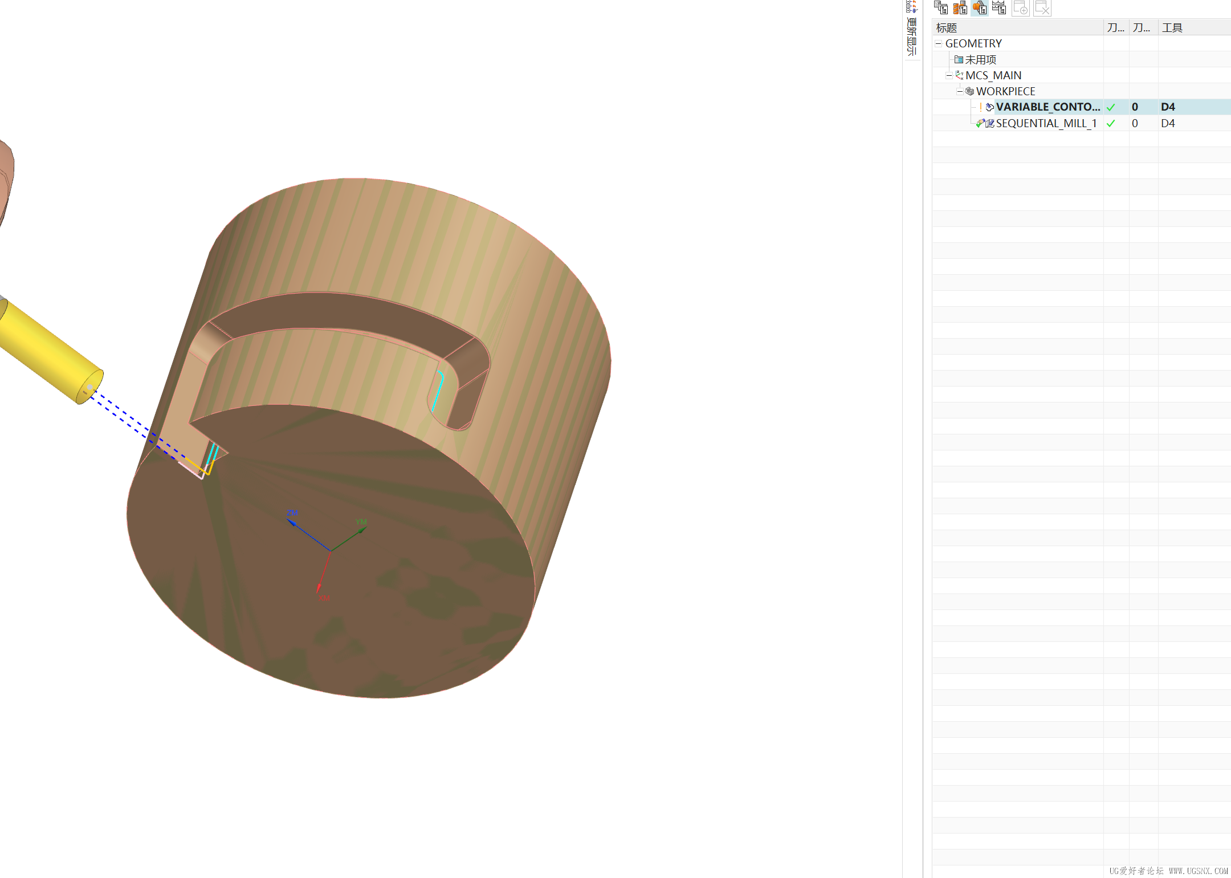
Task: Click the navigator icon above 更新显示
Action: (x=912, y=6)
